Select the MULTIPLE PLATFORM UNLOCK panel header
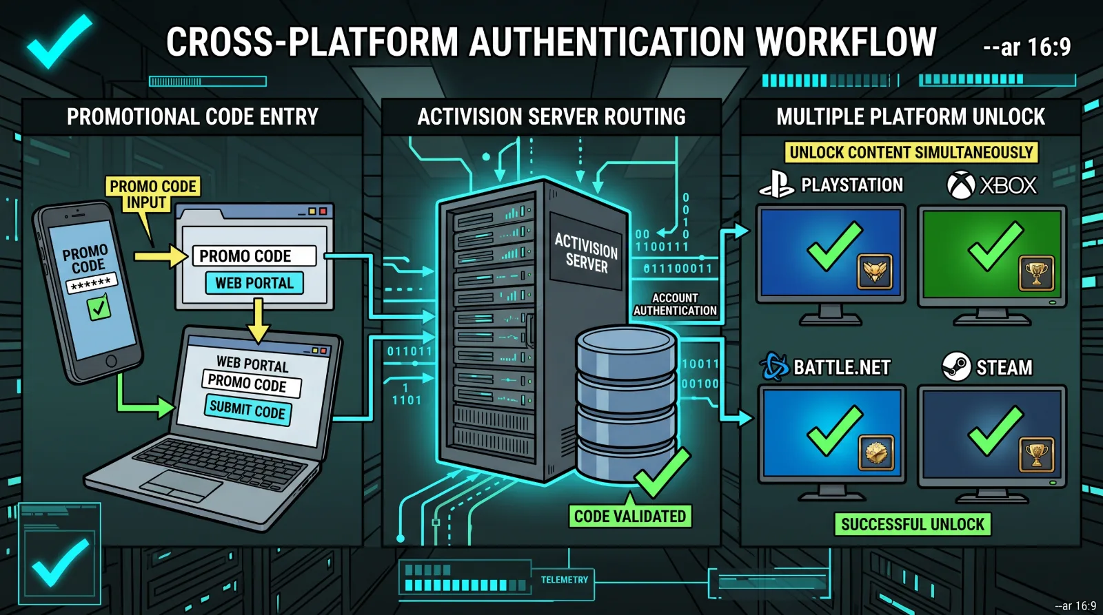 pyautogui.click(x=911, y=117)
